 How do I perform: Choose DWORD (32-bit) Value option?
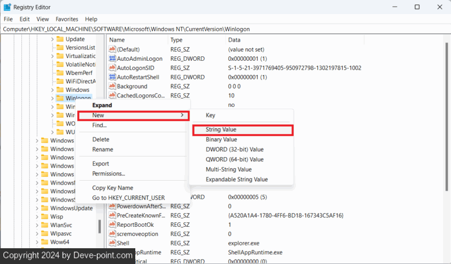point(235,150)
